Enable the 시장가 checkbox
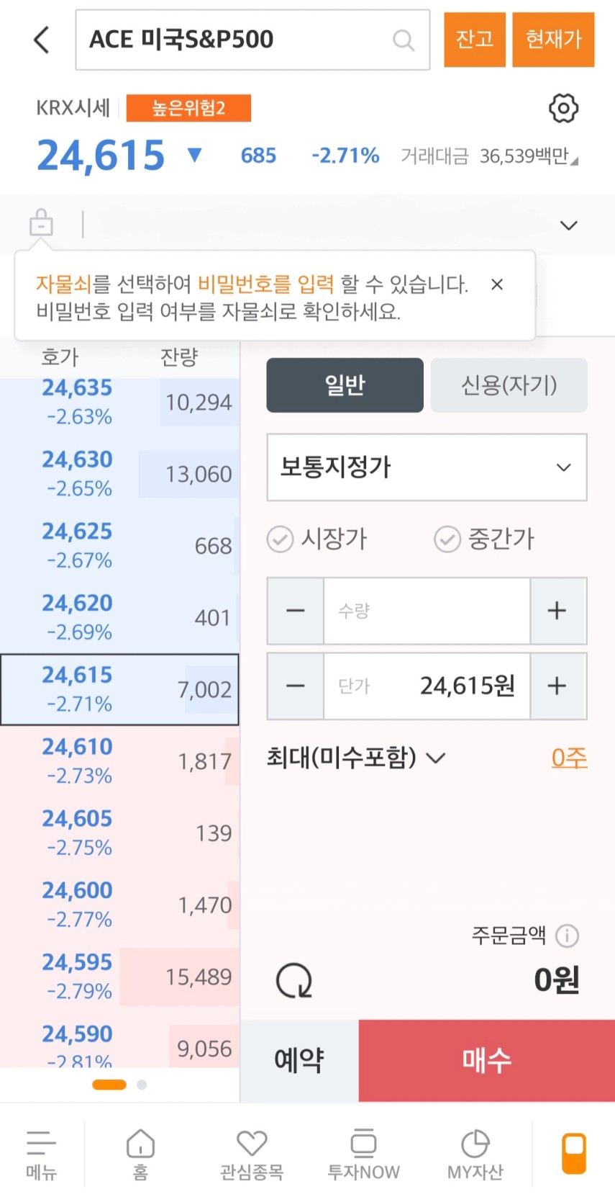 pos(281,539)
